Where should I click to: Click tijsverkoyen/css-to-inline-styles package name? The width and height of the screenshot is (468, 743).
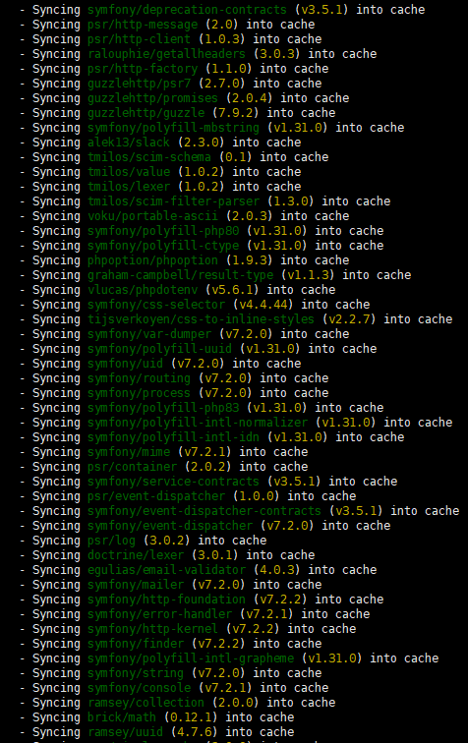click(x=201, y=319)
